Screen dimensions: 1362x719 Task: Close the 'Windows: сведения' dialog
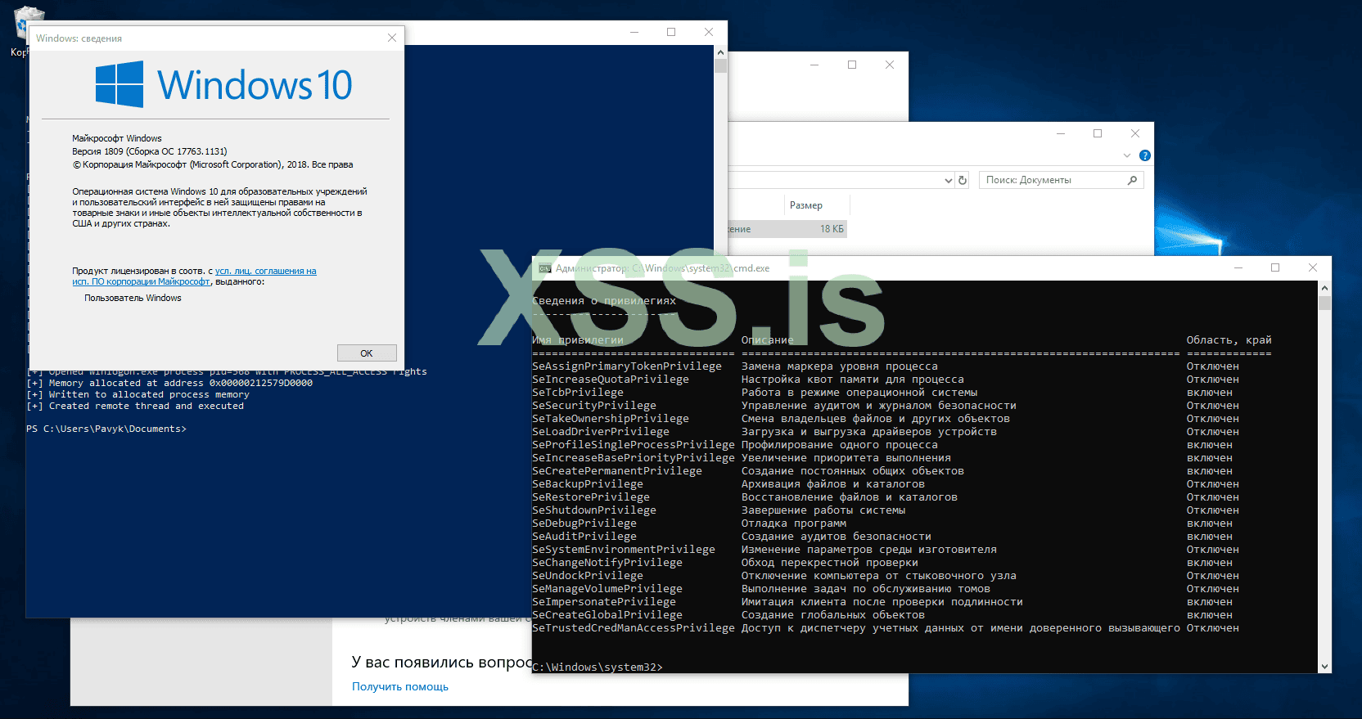click(x=392, y=38)
